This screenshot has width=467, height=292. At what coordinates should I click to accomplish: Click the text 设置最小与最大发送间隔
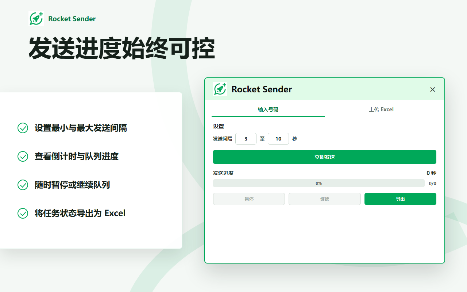tap(81, 128)
